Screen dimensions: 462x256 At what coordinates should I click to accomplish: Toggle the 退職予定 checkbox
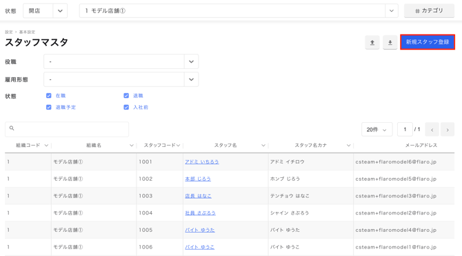pyautogui.click(x=49, y=107)
